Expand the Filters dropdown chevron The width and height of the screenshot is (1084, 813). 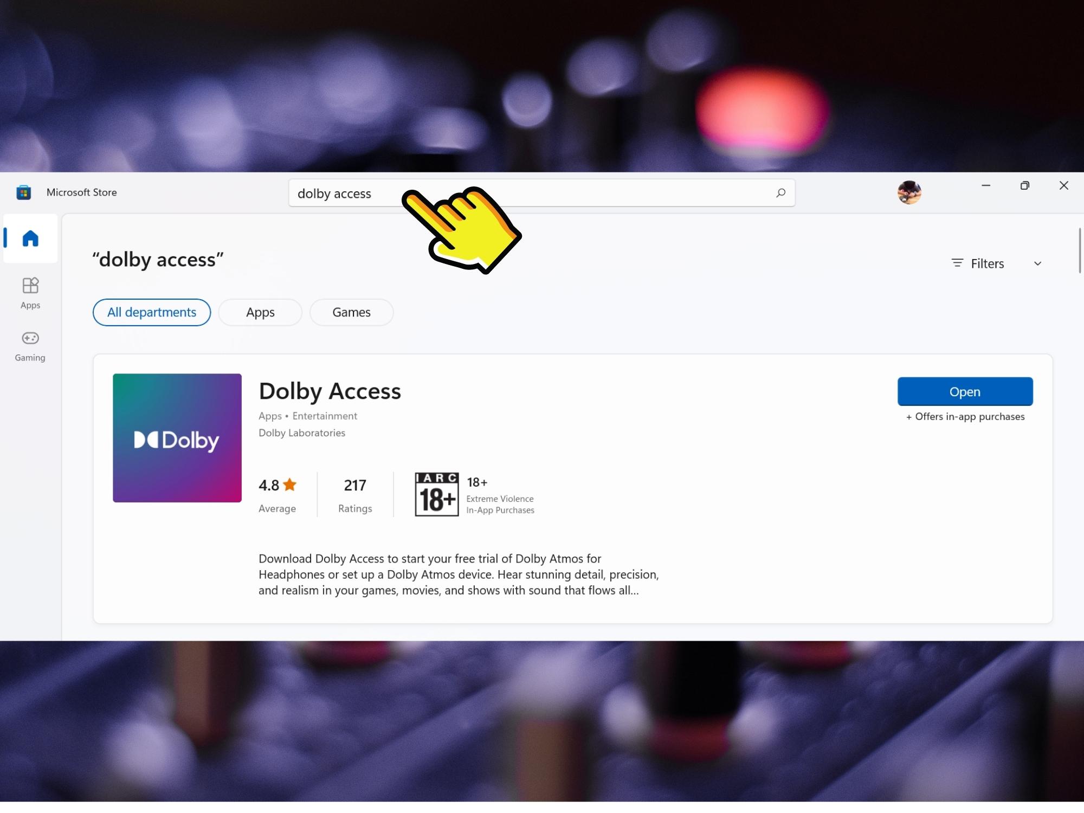click(1038, 263)
